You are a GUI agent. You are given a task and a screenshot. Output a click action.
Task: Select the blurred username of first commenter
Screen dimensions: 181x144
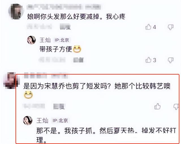coord(64,7)
